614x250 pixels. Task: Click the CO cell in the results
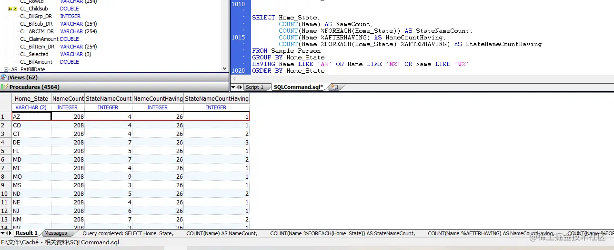point(31,125)
